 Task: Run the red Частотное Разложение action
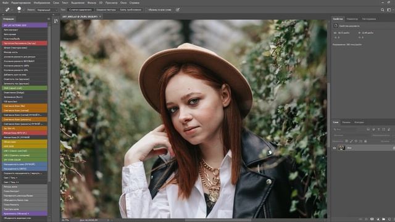tap(25, 43)
